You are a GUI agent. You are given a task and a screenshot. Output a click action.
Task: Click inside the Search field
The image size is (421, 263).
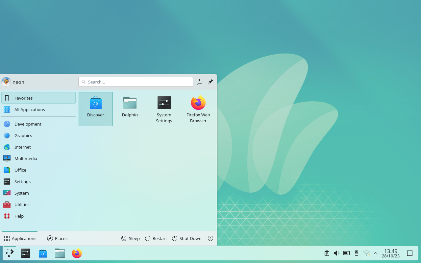tap(136, 82)
